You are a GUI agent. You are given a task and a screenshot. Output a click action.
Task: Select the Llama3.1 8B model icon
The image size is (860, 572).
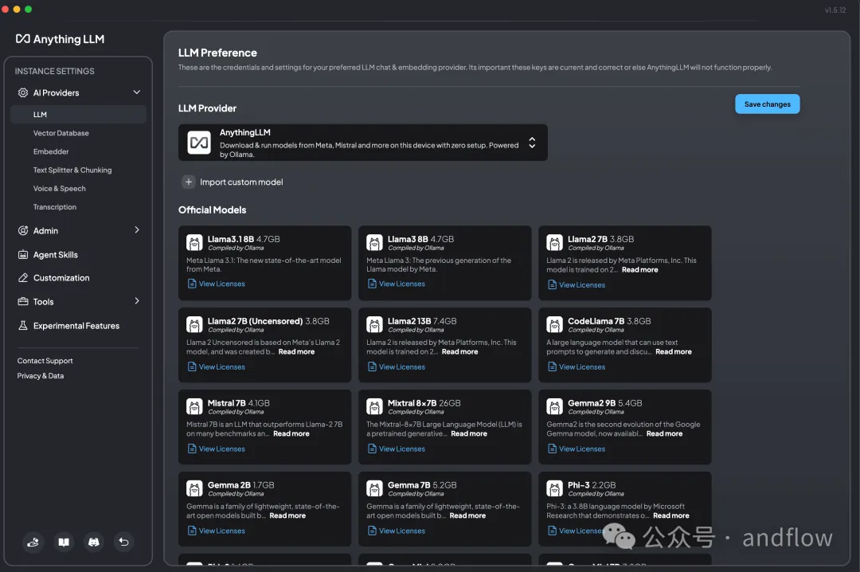[x=194, y=243]
